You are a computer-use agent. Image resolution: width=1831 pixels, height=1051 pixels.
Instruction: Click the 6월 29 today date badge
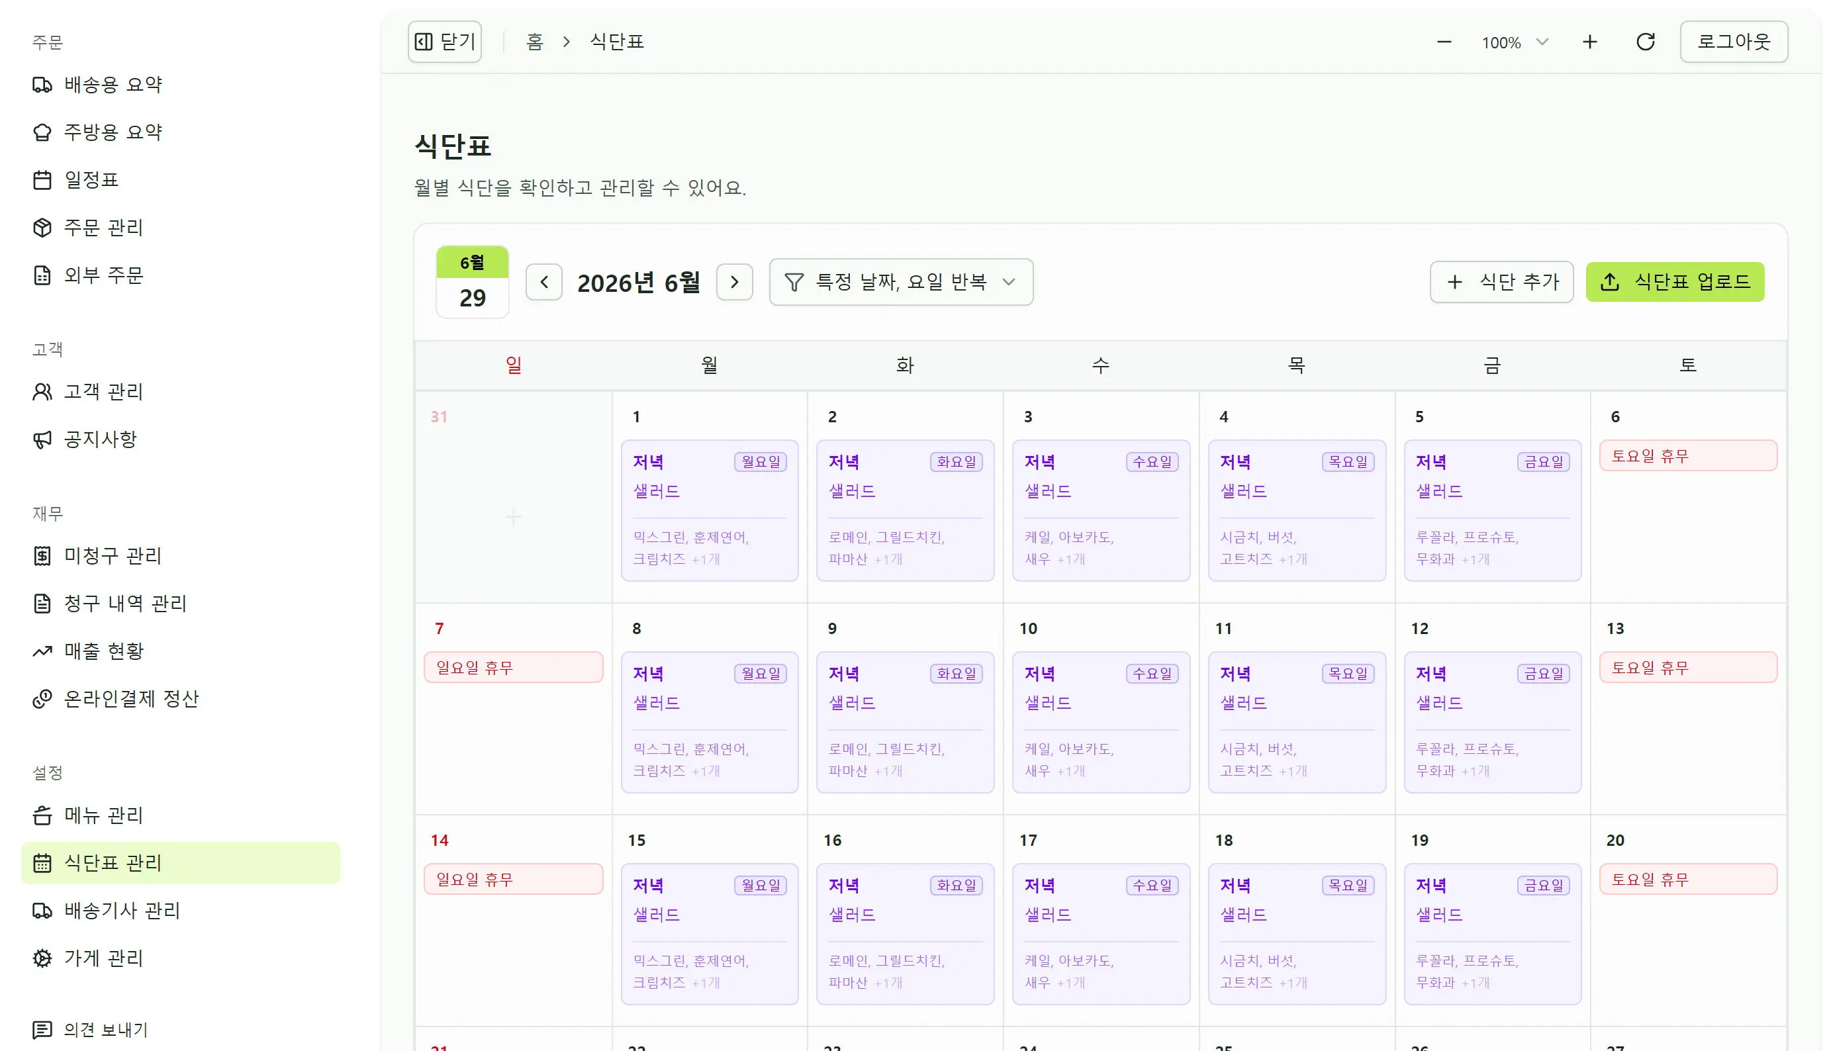point(472,282)
